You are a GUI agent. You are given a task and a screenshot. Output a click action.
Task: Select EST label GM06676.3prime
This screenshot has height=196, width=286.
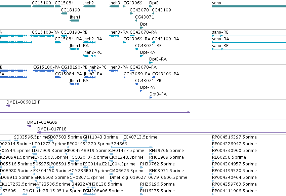pyautogui.click(x=127, y=171)
